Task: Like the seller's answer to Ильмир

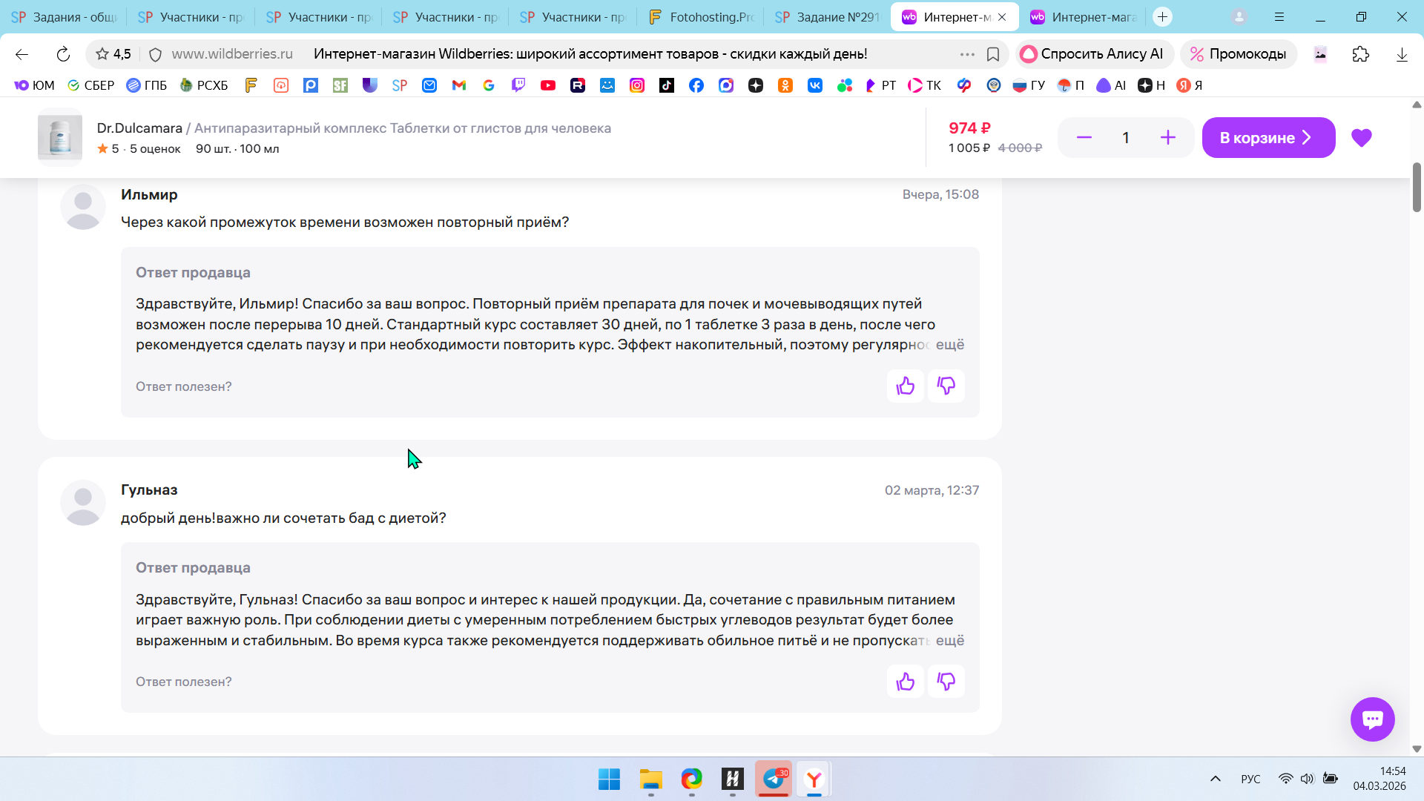Action: coord(905,386)
